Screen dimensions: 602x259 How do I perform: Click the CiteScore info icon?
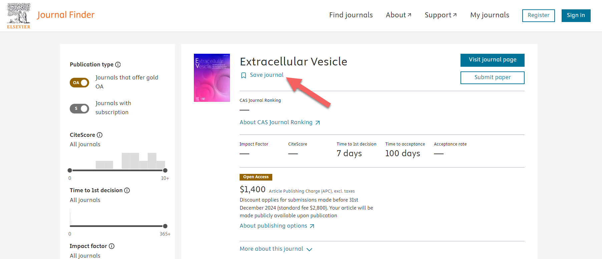(100, 135)
